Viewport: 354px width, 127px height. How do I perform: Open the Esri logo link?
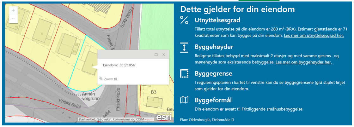pos(164,116)
